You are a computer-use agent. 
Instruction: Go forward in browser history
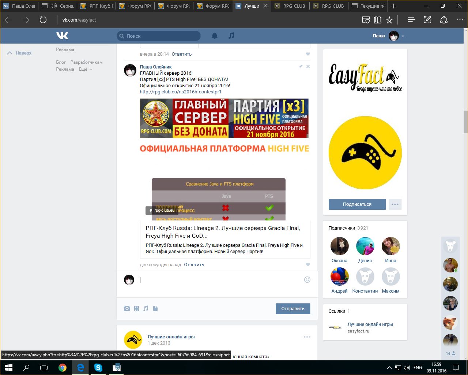[x=26, y=20]
